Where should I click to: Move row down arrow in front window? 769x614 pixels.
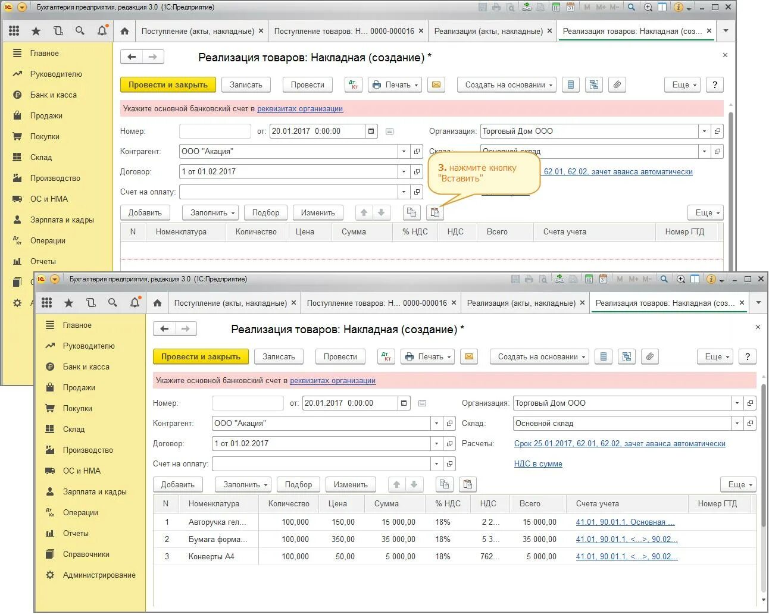415,484
